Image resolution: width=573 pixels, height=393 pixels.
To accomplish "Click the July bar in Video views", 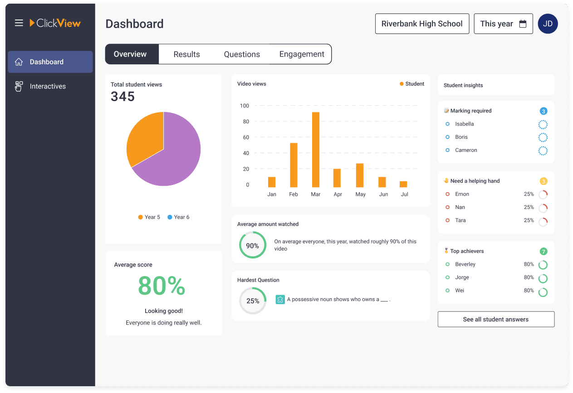I will [x=403, y=184].
